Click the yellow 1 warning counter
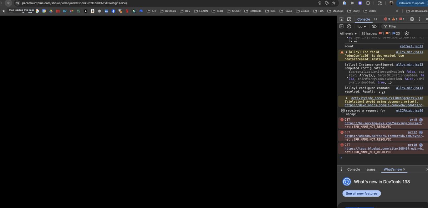428x208 pixels. [x=395, y=19]
